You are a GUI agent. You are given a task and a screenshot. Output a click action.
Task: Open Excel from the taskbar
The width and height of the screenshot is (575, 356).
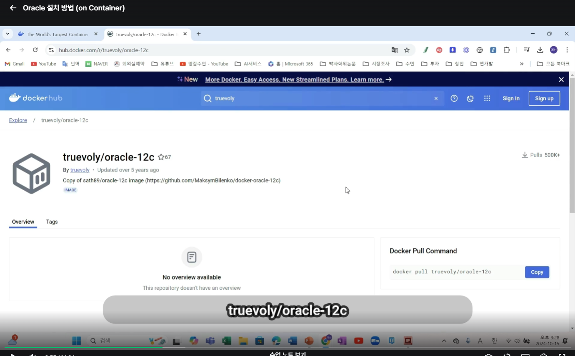226,341
